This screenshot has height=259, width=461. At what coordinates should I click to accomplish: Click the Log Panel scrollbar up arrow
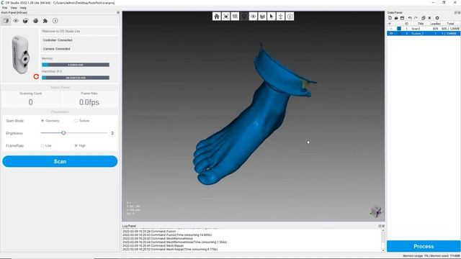[382, 231]
